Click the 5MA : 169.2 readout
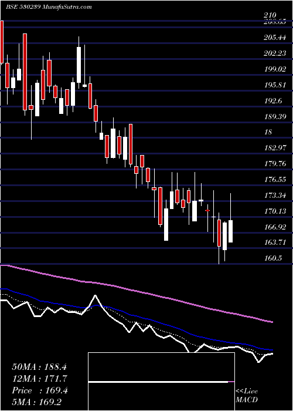The height and width of the screenshot is (411, 293). pos(37,402)
